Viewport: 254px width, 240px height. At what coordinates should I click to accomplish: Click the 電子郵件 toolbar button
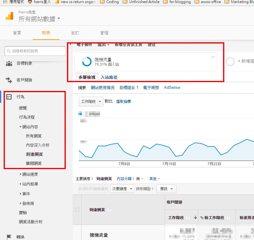pos(84,45)
